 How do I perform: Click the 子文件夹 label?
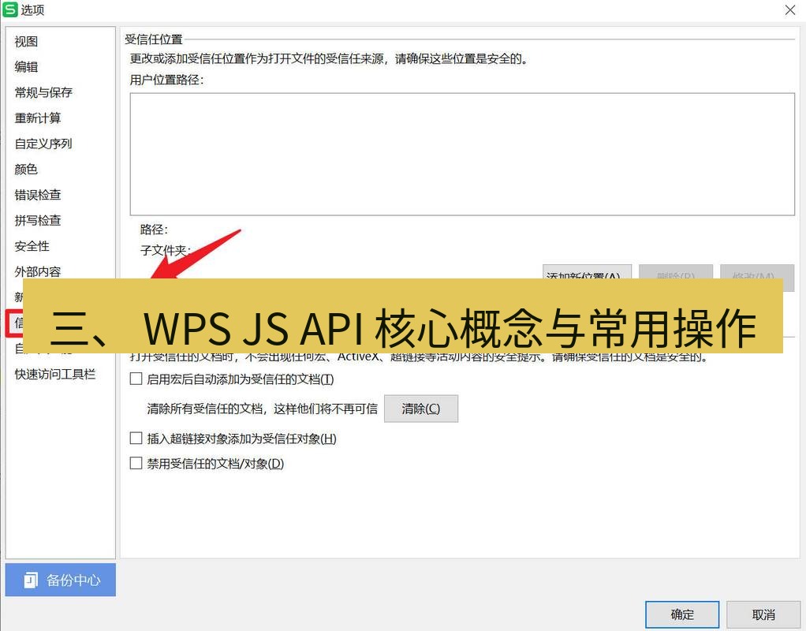(166, 251)
